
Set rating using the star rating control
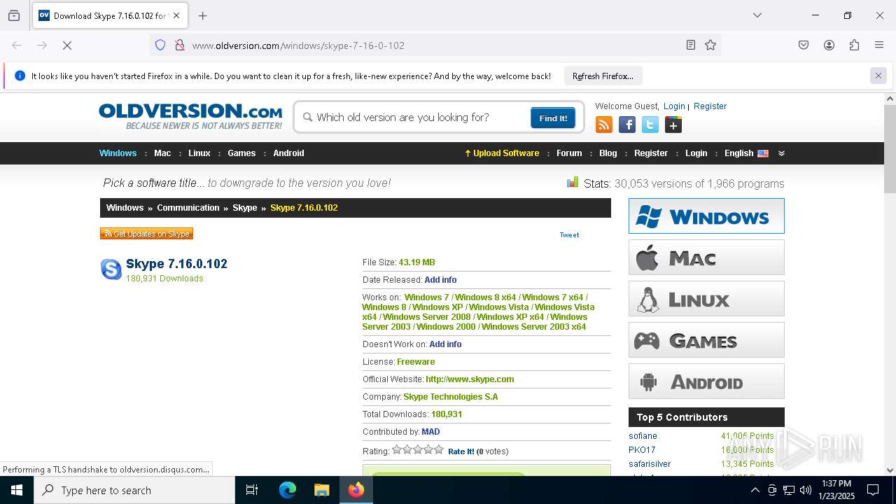tap(418, 450)
